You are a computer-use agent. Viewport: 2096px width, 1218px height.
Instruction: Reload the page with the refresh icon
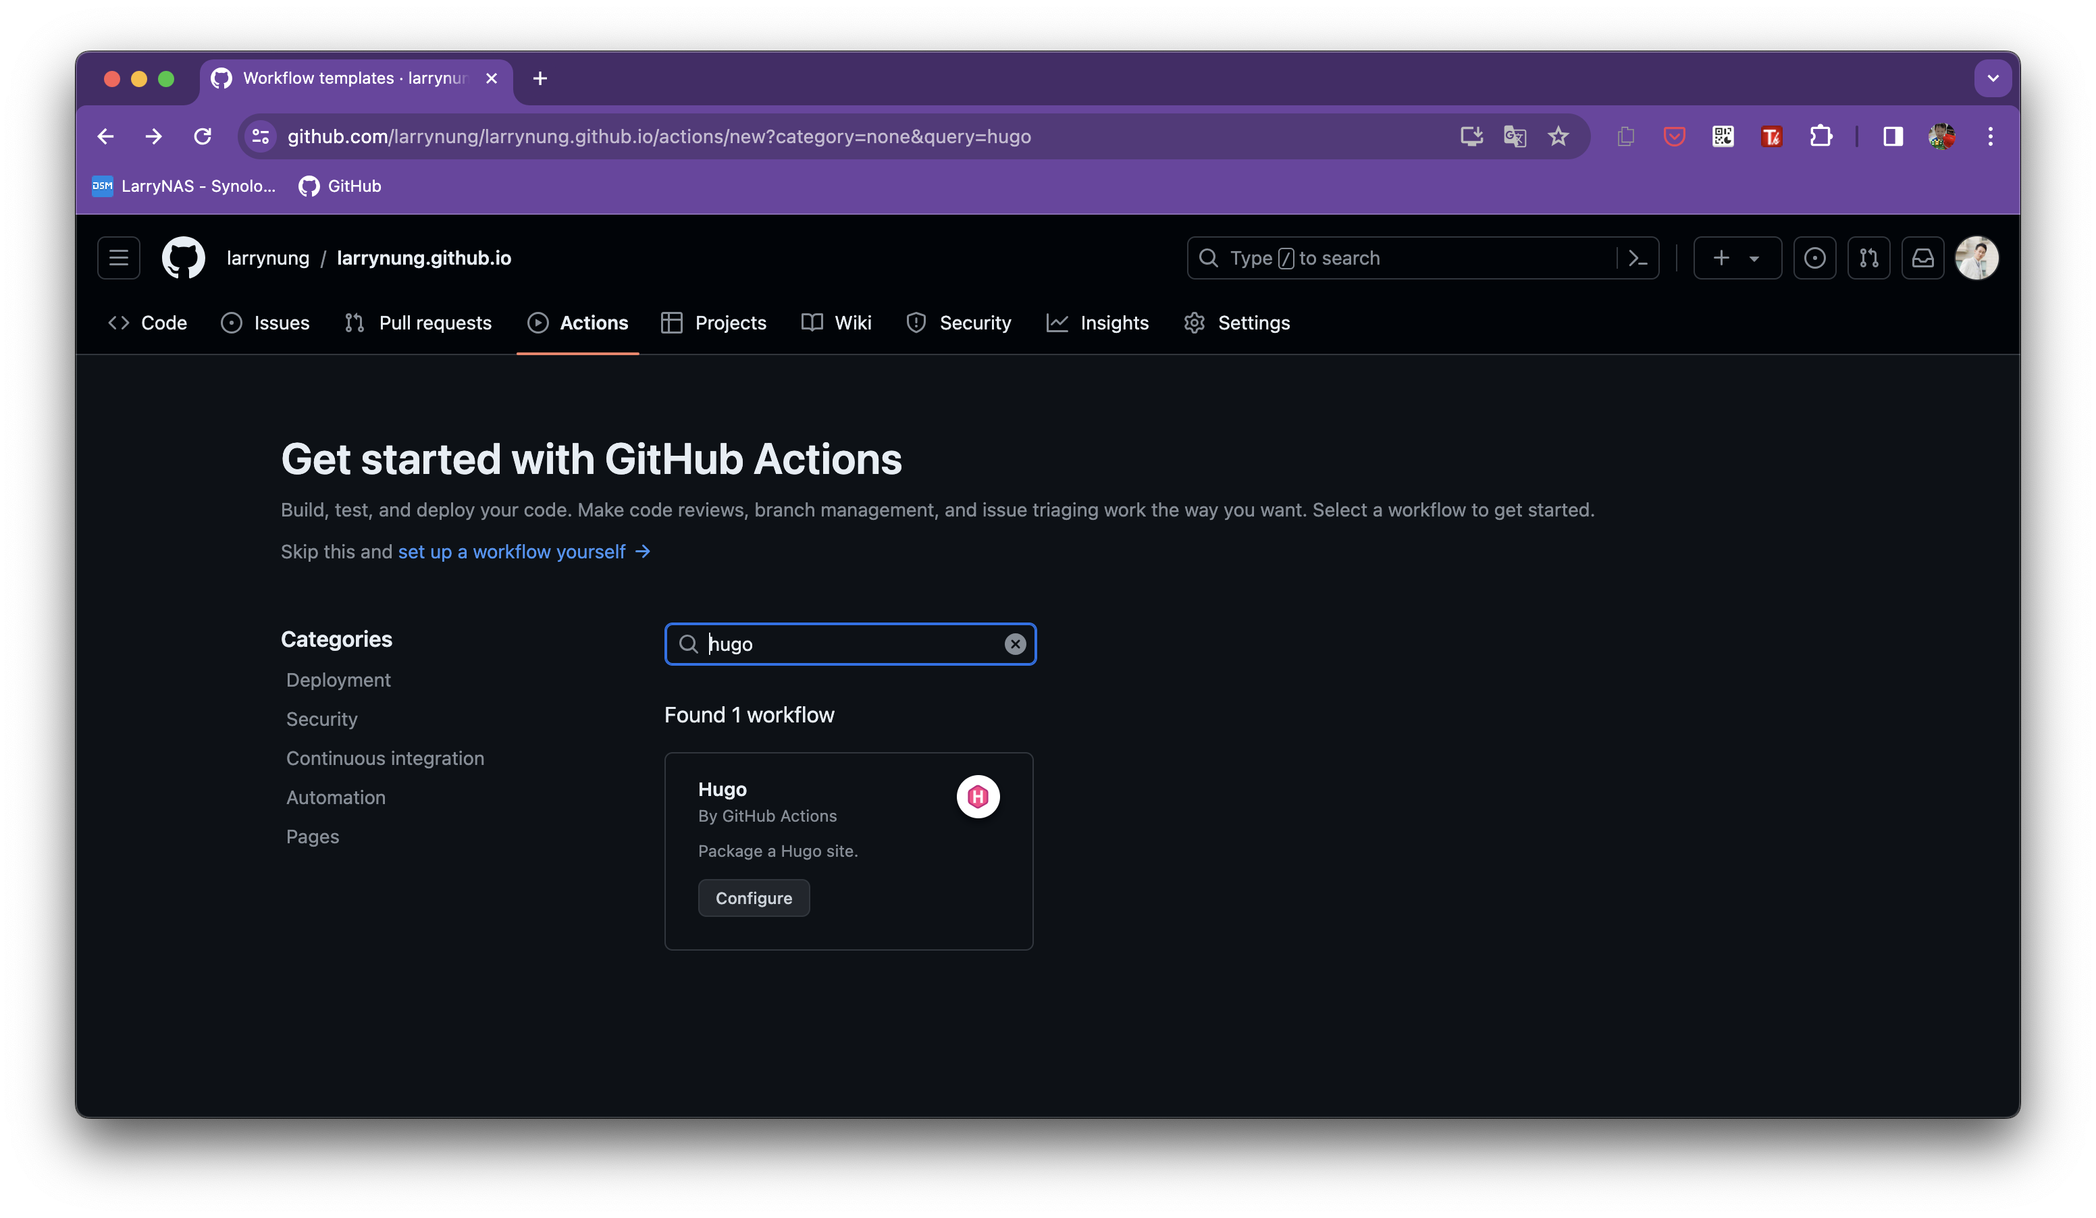click(202, 136)
